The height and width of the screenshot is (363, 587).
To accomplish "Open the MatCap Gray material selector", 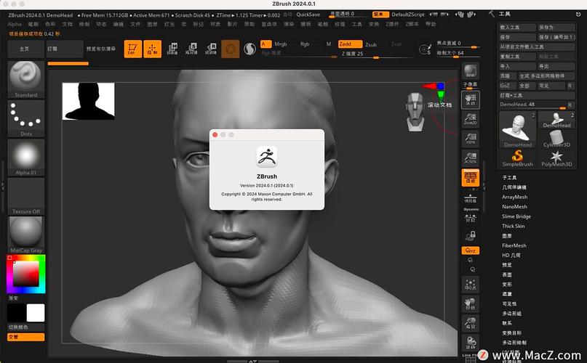I will (25, 235).
